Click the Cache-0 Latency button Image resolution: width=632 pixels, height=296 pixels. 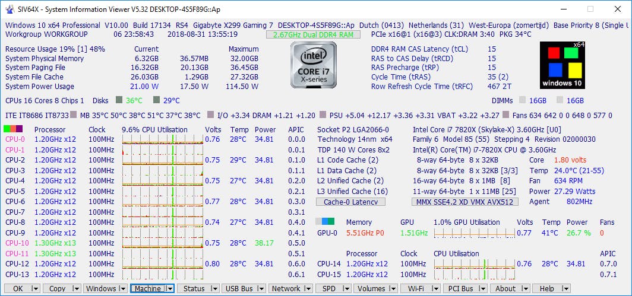point(350,202)
